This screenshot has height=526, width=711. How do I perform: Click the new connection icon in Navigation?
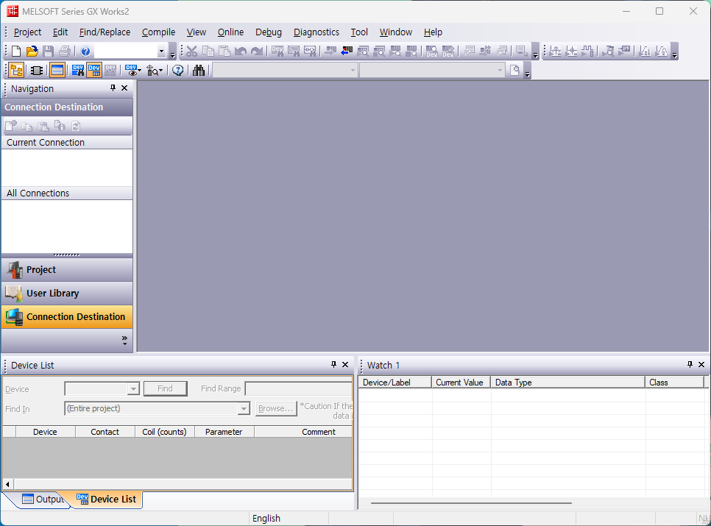10,126
